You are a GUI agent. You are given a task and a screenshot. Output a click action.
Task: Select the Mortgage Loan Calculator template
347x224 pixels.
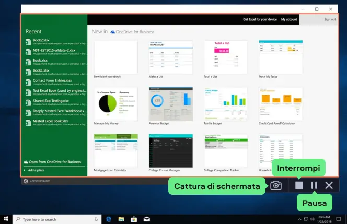point(115,153)
